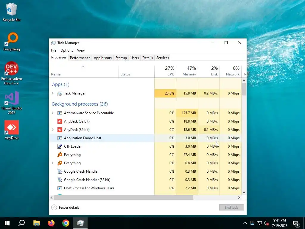The height and width of the screenshot is (229, 305).
Task: Open the Options menu
Action: [67, 50]
